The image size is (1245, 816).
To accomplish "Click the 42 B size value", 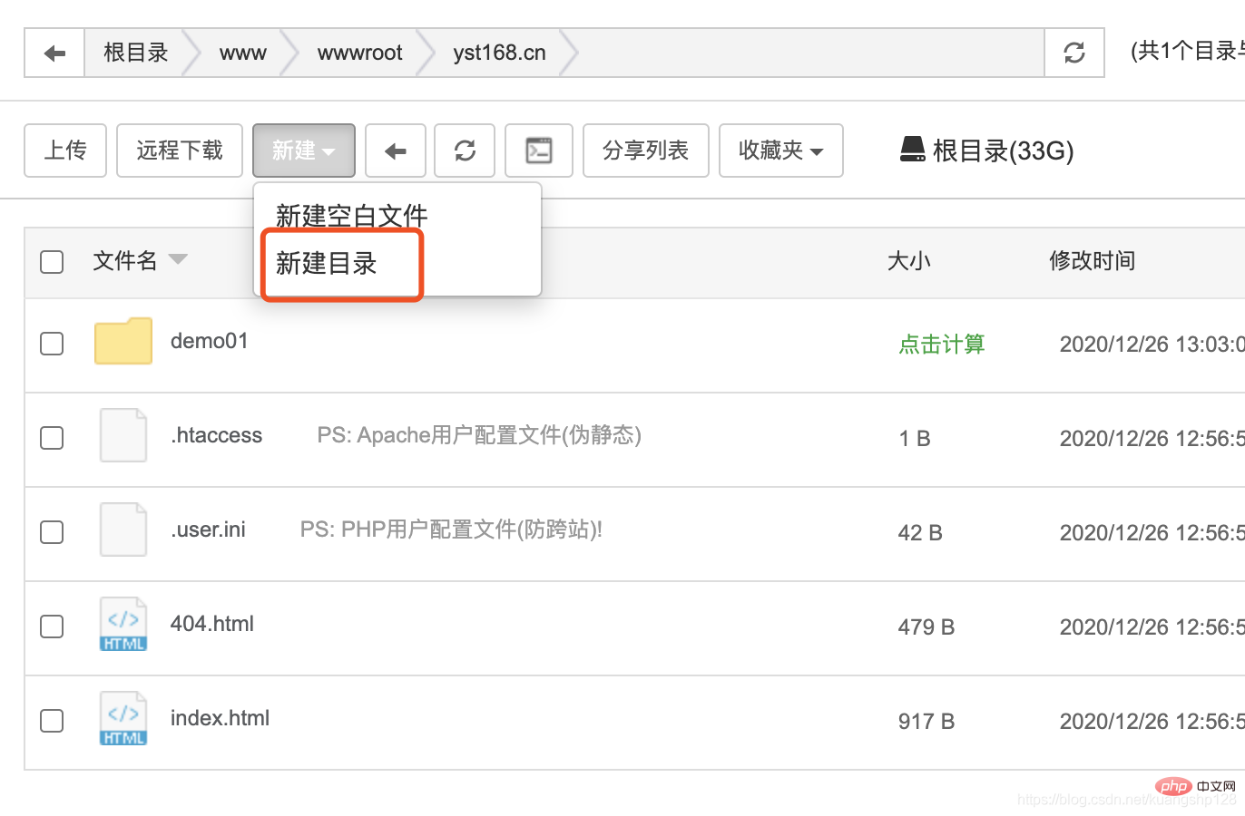I will click(920, 533).
